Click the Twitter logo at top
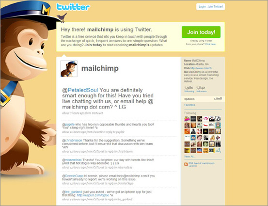Viewport: 268px width, 206px height. click(x=73, y=7)
